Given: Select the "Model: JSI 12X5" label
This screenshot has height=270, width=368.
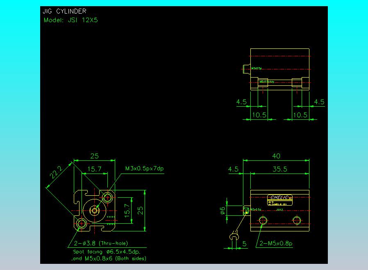Looking at the screenshot, I should 70,20.
